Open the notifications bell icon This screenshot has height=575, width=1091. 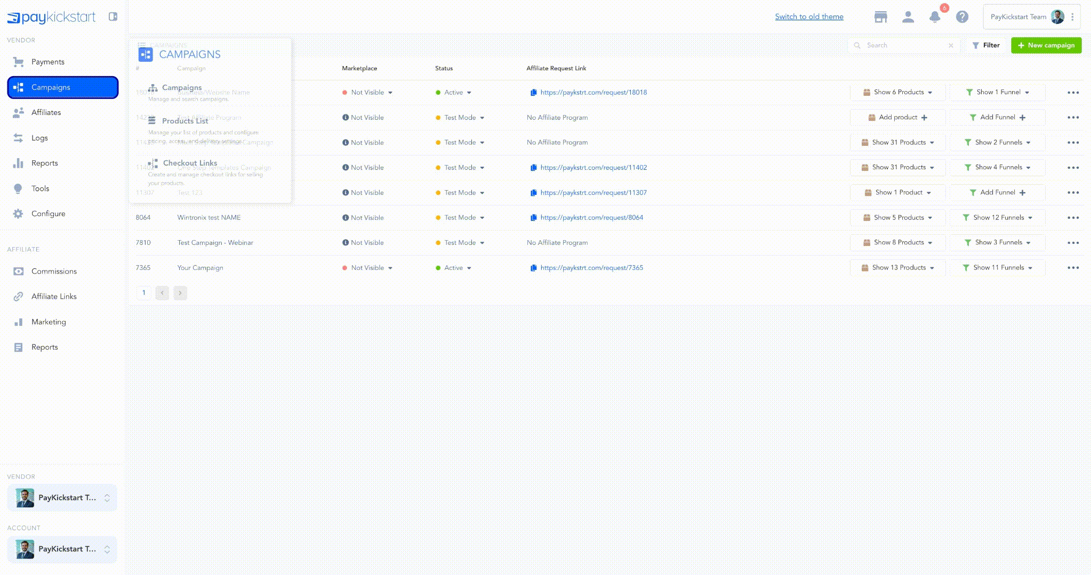point(934,17)
